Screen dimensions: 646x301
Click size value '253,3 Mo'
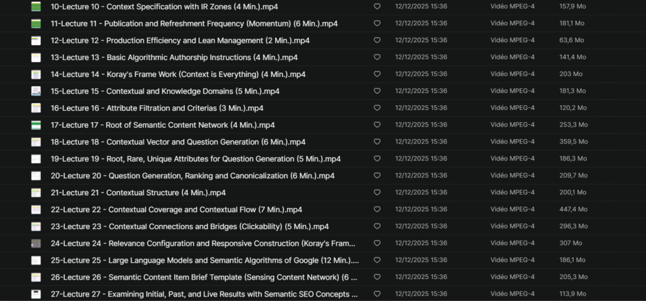pyautogui.click(x=573, y=125)
